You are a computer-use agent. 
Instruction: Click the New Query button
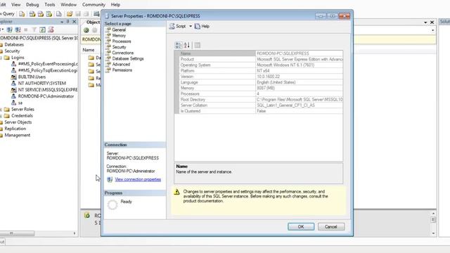pyautogui.click(x=7, y=14)
